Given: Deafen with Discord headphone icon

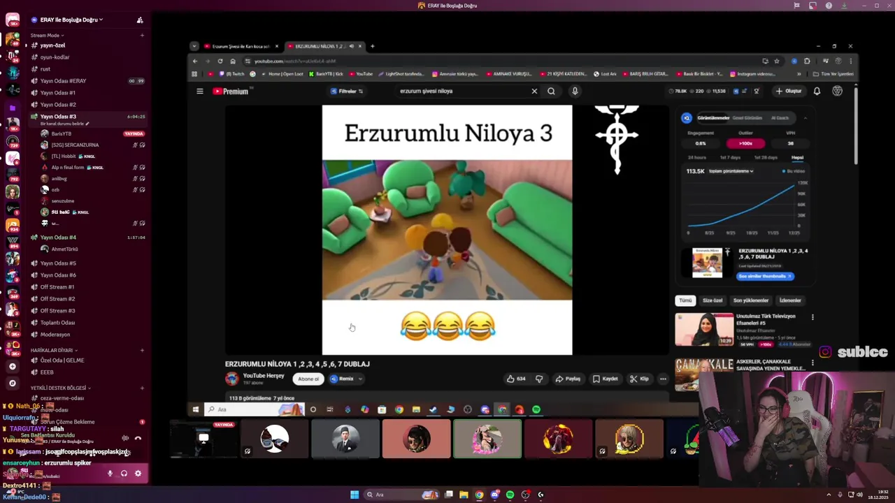Looking at the screenshot, I should tap(124, 473).
